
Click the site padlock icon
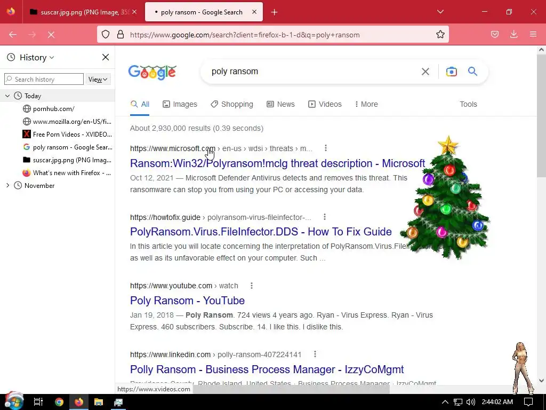tap(121, 35)
